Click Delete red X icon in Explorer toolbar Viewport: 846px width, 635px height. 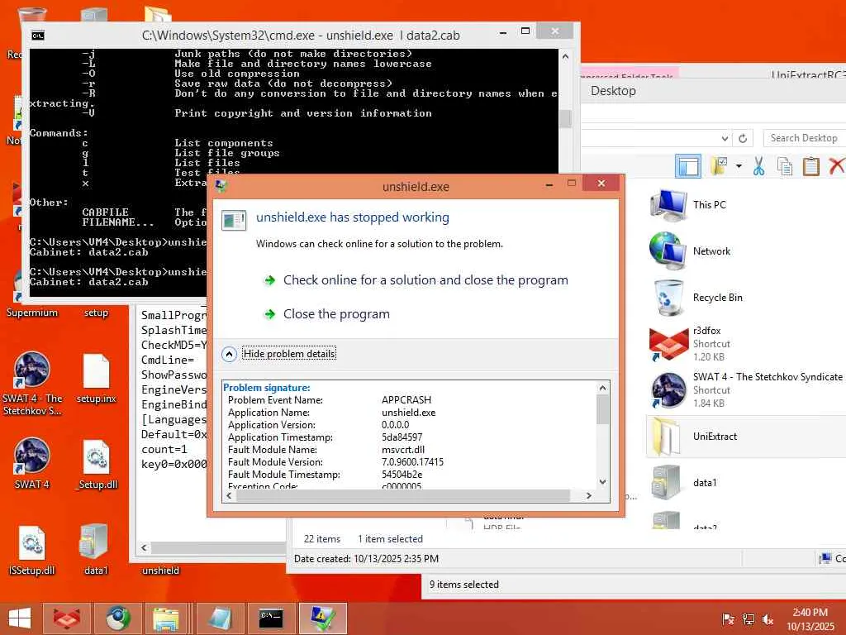[836, 166]
